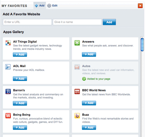Click the BBC World News title
This screenshot has height=137, width=146.
click(94, 90)
